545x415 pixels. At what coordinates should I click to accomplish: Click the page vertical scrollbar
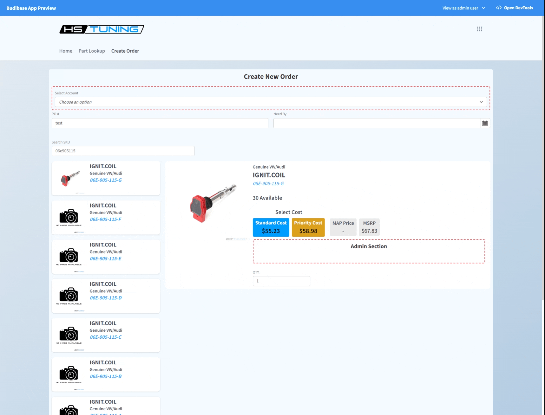click(x=543, y=158)
